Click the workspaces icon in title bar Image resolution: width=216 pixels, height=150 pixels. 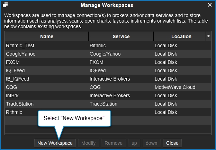point(5,5)
